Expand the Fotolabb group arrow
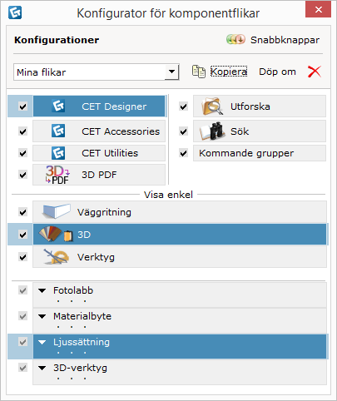The height and width of the screenshot is (401, 337). pyautogui.click(x=42, y=291)
